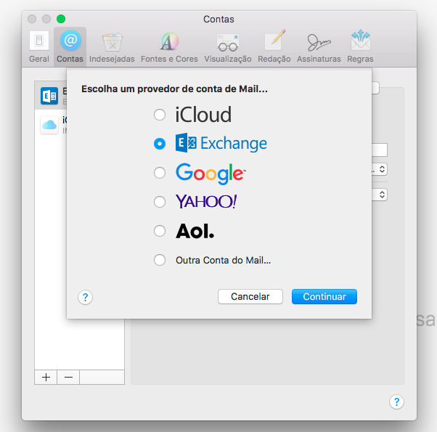The height and width of the screenshot is (432, 437).
Task: Select the Aol. radio button
Action: tap(160, 231)
